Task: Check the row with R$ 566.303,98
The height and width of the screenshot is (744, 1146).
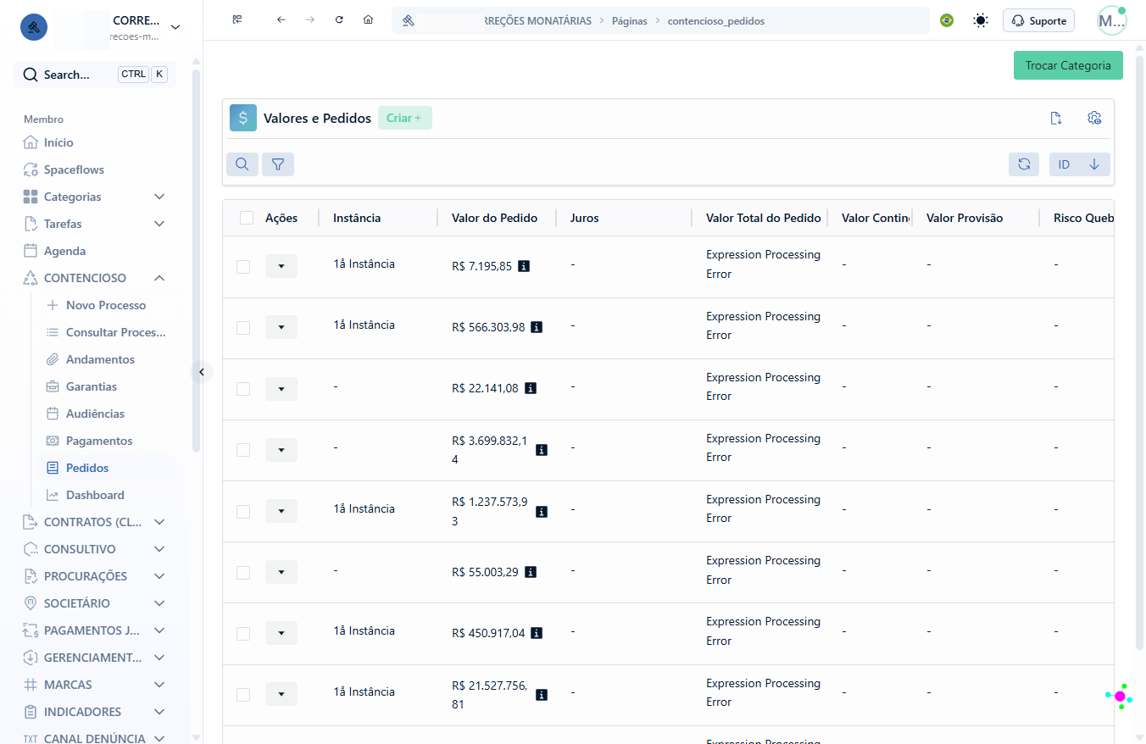Action: point(243,328)
